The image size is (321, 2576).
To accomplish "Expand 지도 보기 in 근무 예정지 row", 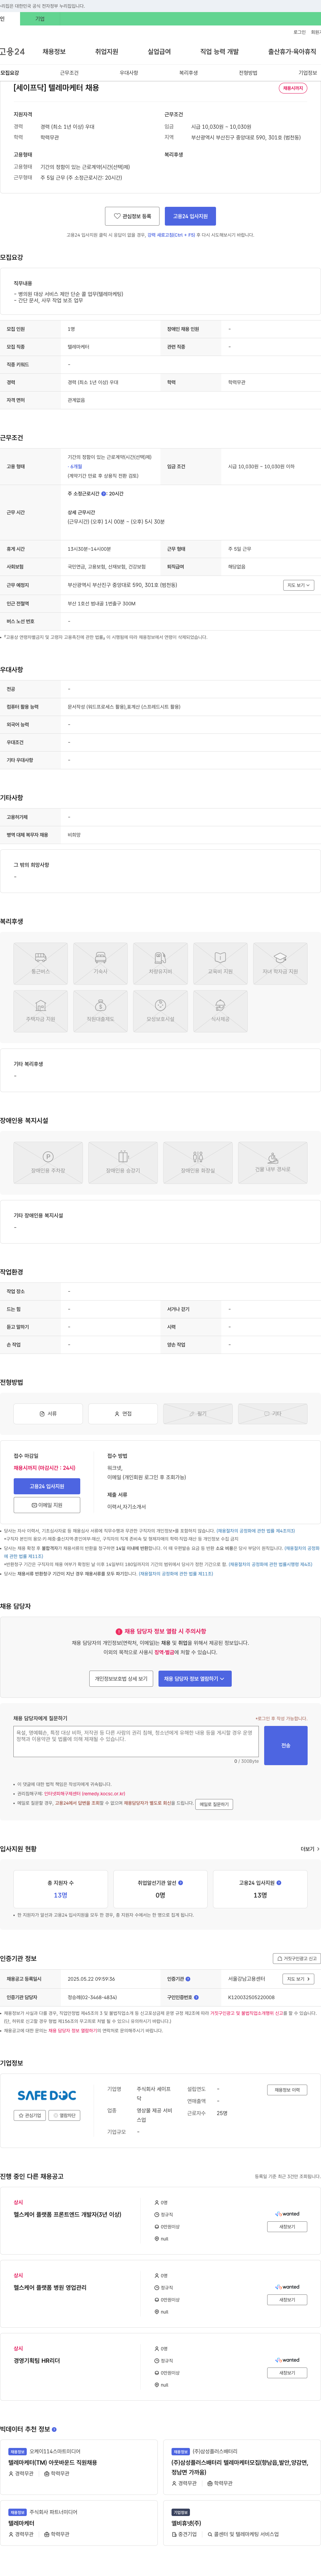I will tap(298, 585).
